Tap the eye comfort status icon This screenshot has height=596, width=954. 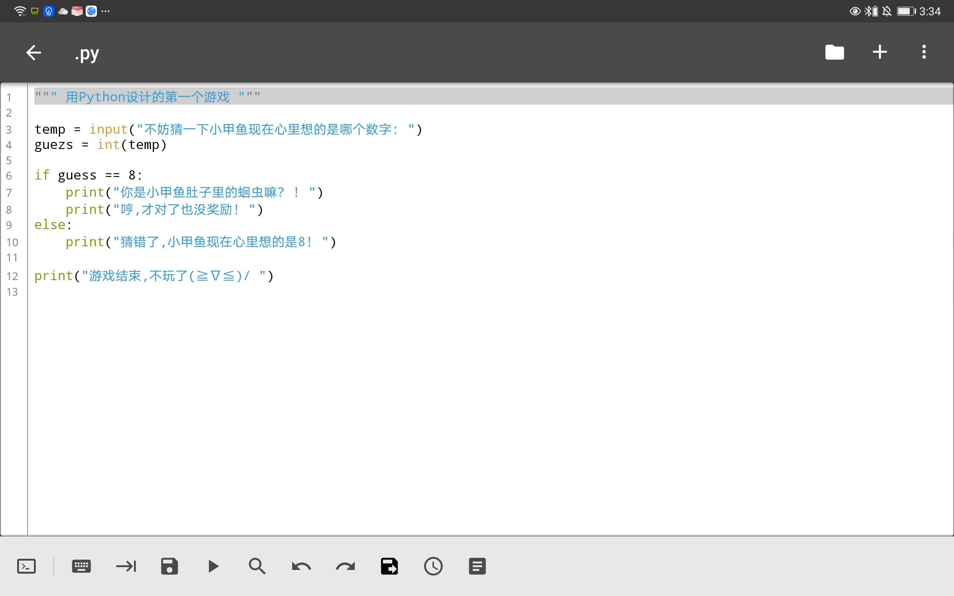[x=855, y=11]
